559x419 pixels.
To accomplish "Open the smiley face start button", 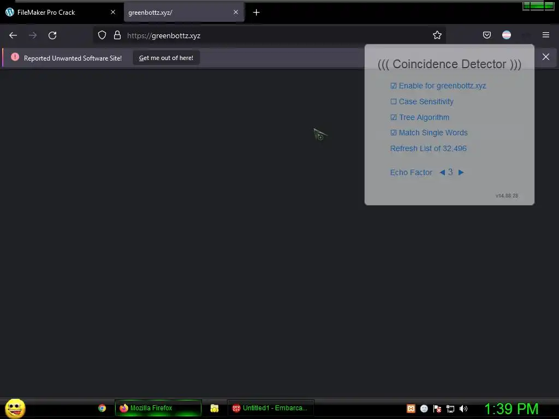I will (15, 408).
